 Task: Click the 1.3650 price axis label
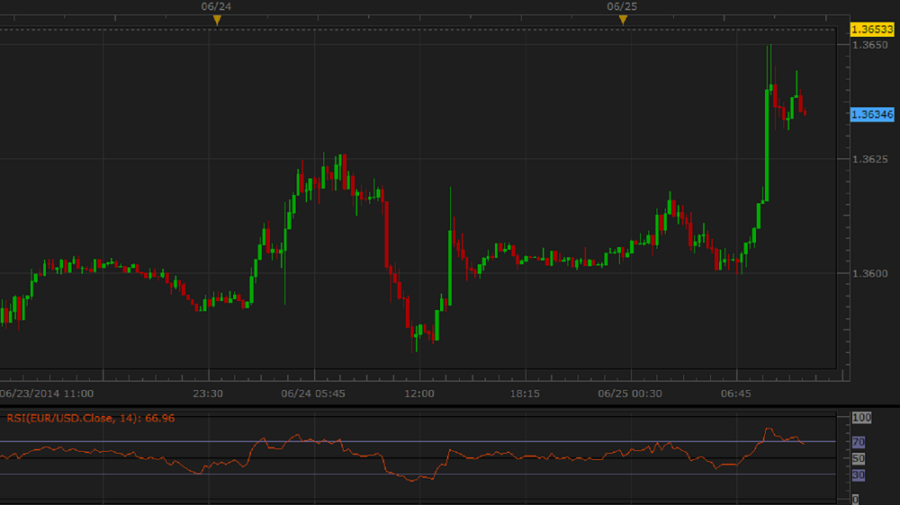tap(869, 45)
